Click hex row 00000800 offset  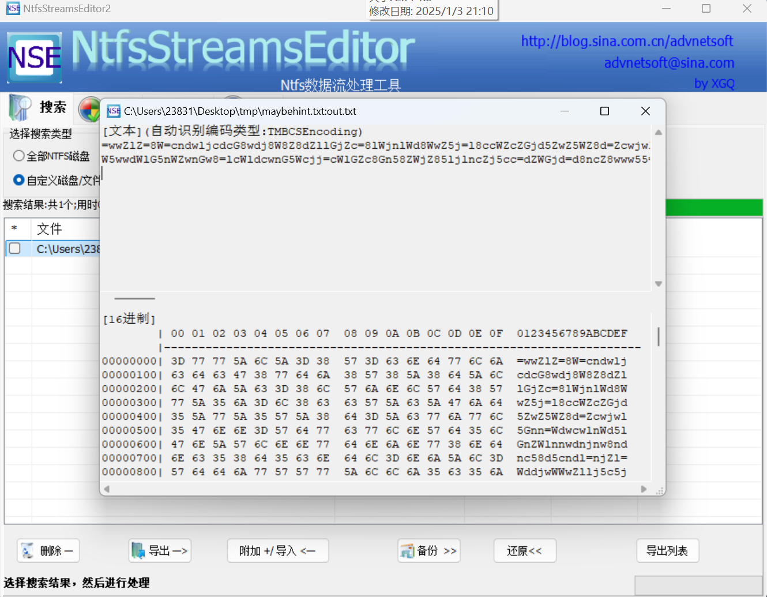(x=129, y=472)
